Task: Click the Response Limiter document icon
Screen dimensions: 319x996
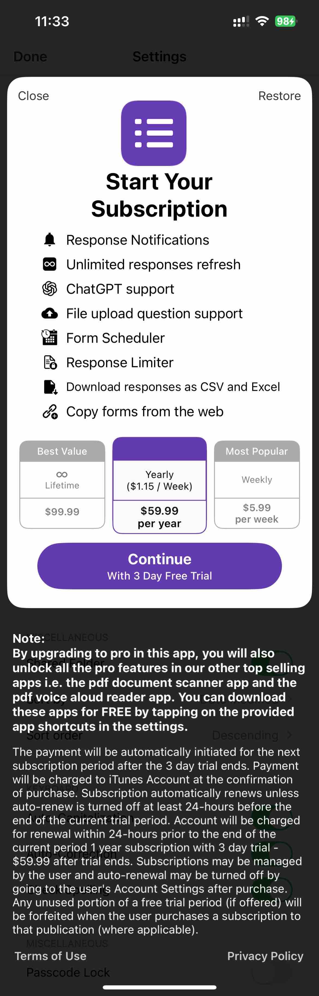Action: point(49,362)
